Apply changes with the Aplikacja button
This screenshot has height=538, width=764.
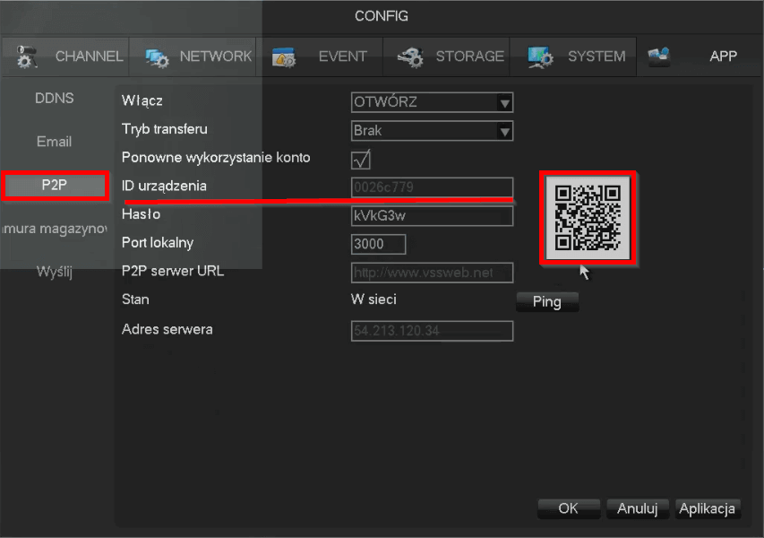(x=708, y=508)
